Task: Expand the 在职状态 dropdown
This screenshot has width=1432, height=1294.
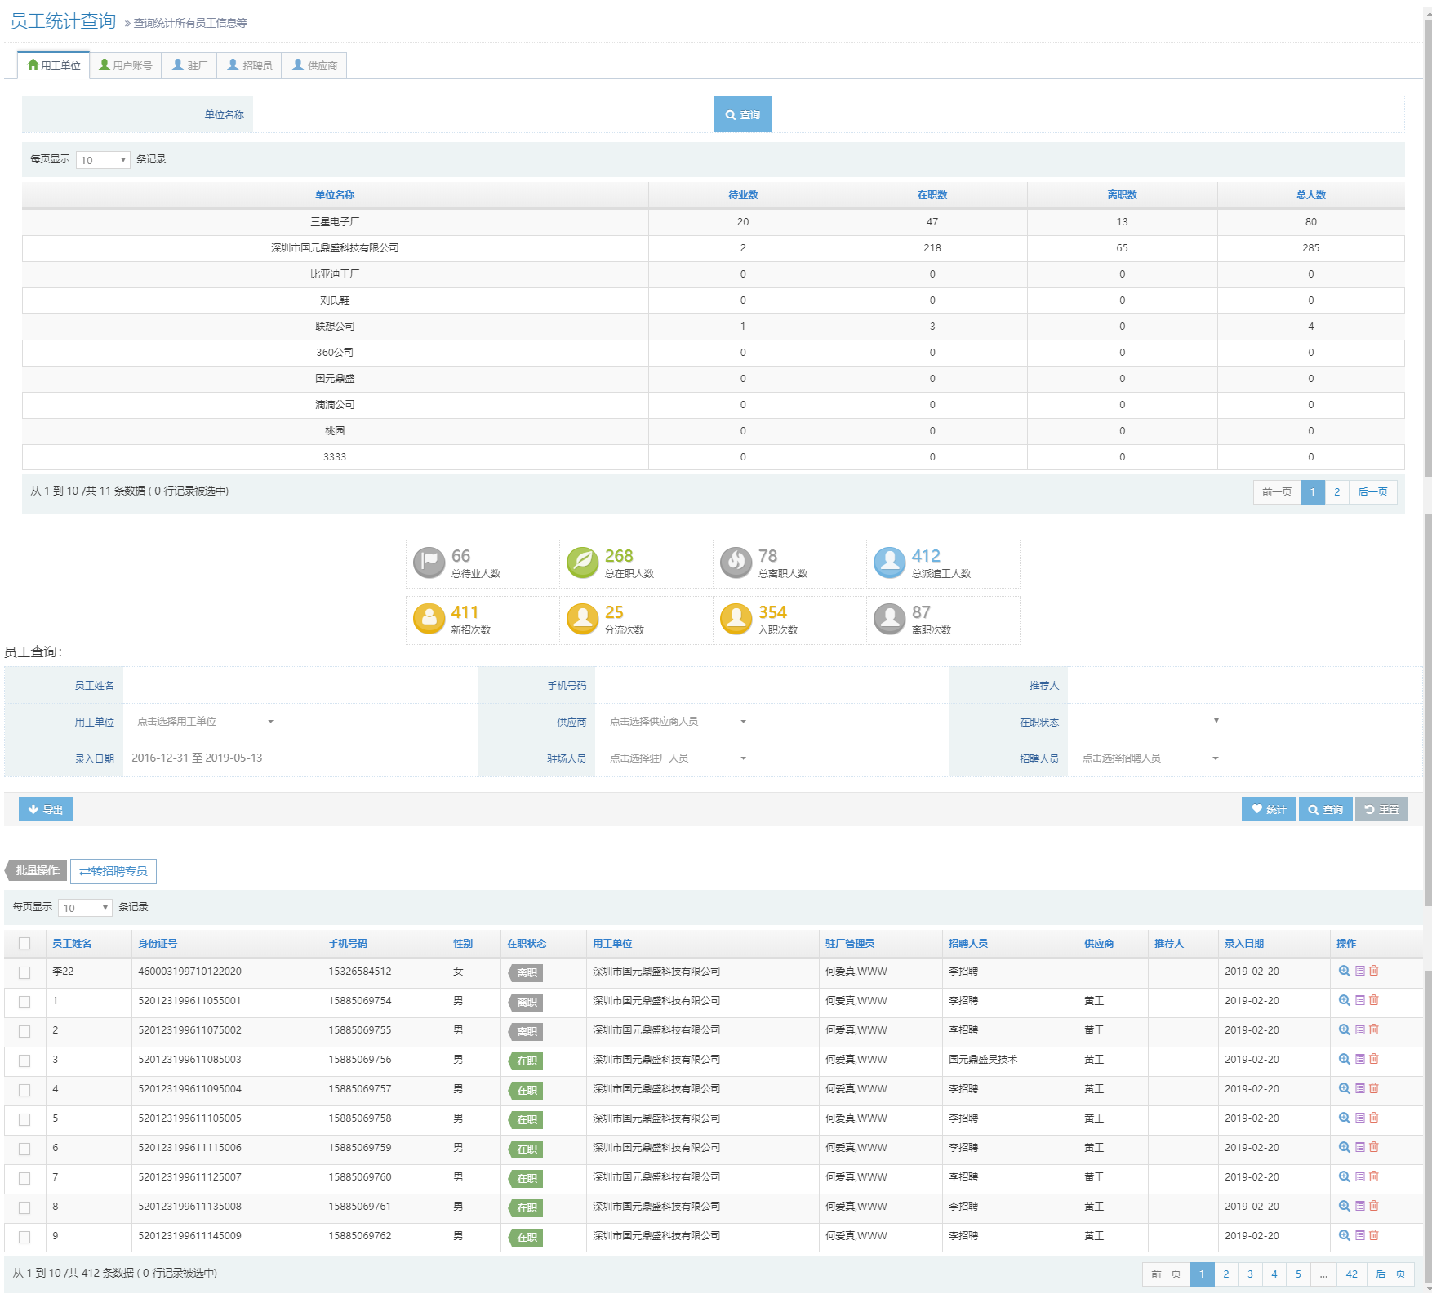Action: point(1145,721)
